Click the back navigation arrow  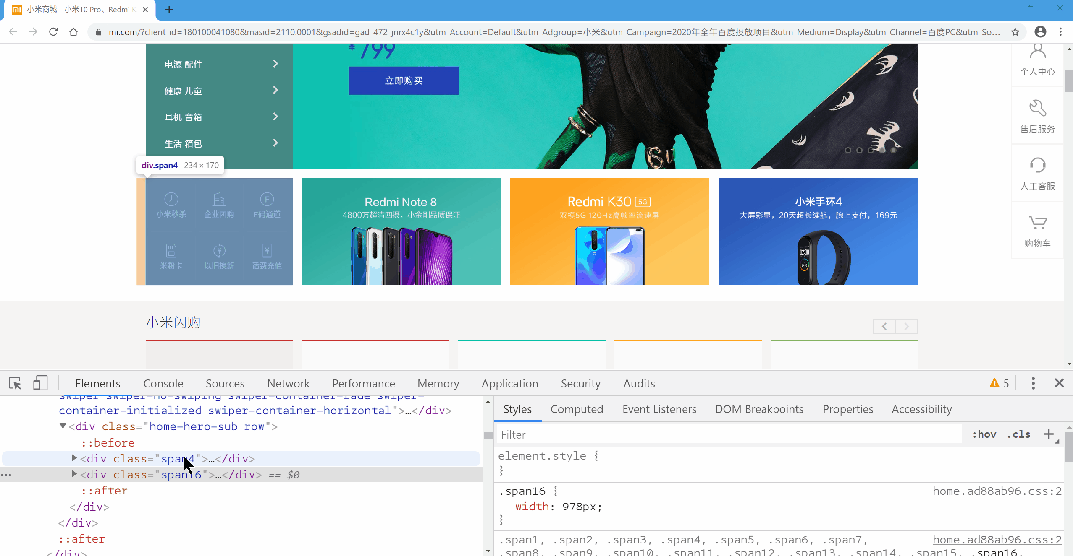[13, 32]
